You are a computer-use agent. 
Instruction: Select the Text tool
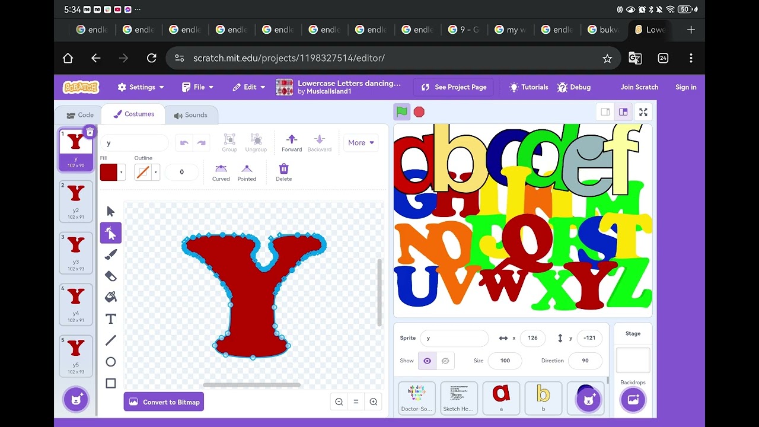click(x=111, y=319)
